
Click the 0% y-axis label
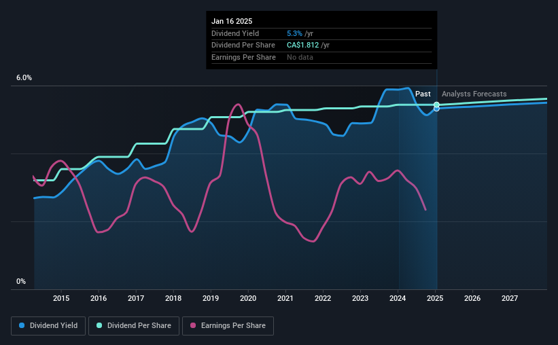pyautogui.click(x=21, y=281)
